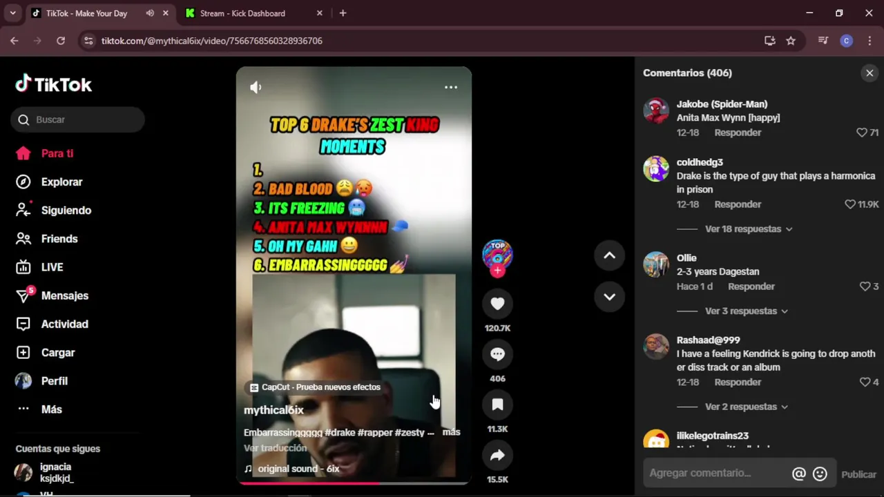Screen dimensions: 884x497
Task: Open mythical6ix username on video
Action: click(x=273, y=410)
